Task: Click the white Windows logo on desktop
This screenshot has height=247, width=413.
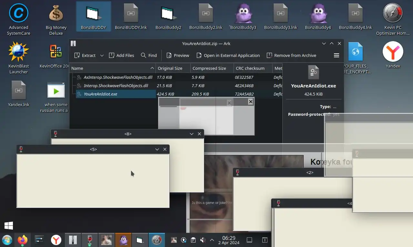Action: 9,225
